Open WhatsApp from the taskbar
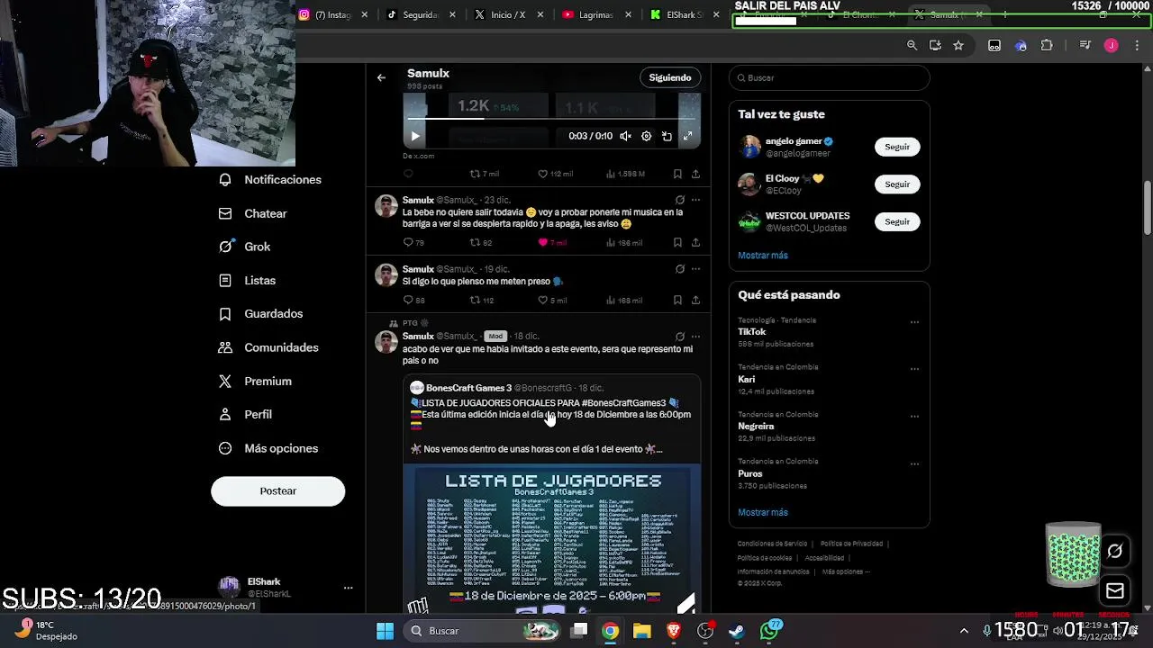Screen dimensions: 1153x648 [769, 631]
